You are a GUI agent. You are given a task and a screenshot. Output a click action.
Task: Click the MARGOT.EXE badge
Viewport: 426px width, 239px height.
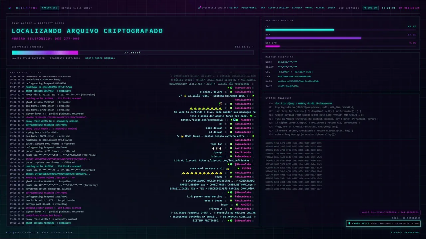pos(50,8)
